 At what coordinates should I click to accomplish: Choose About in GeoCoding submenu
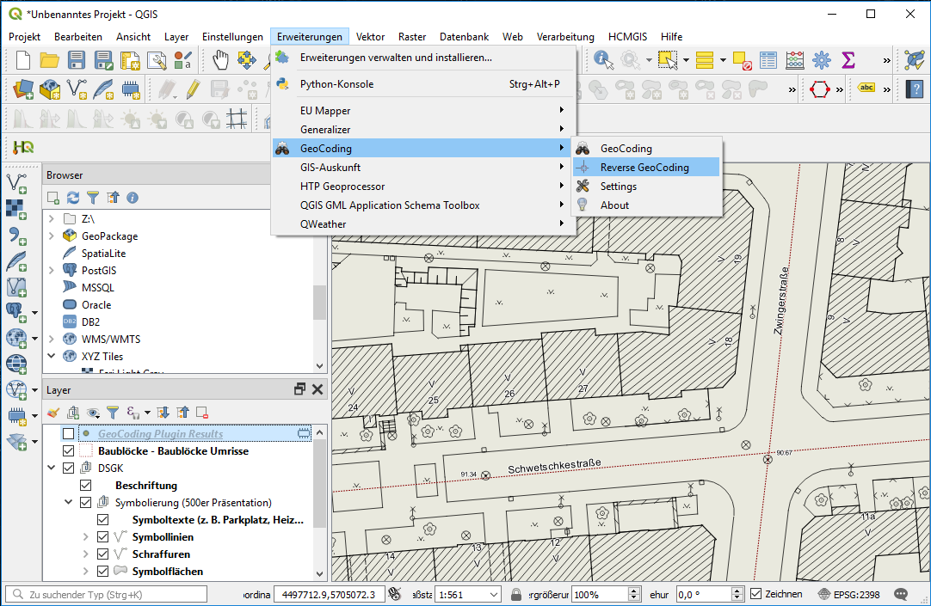click(646, 205)
